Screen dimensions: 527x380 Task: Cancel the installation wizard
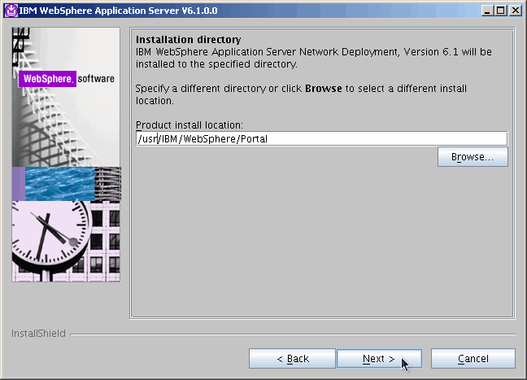point(473,359)
